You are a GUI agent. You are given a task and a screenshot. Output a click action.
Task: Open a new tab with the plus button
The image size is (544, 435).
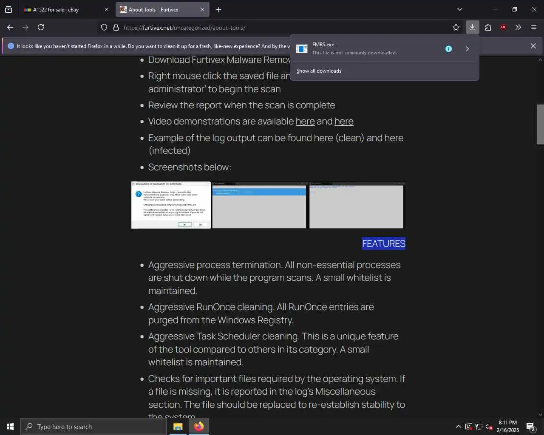pyautogui.click(x=218, y=9)
